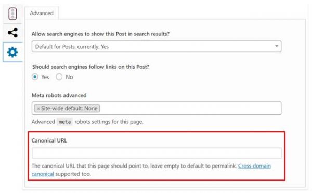The width and height of the screenshot is (312, 193).
Task: Open the search results visibility dropdown
Action: point(157,46)
